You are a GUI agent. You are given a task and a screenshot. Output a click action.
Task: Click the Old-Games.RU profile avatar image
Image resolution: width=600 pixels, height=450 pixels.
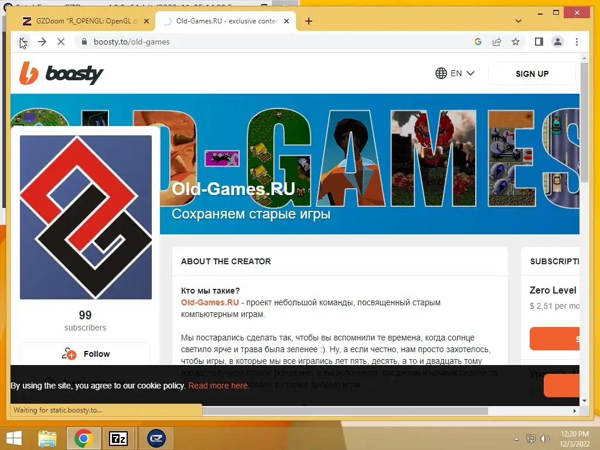(x=86, y=217)
